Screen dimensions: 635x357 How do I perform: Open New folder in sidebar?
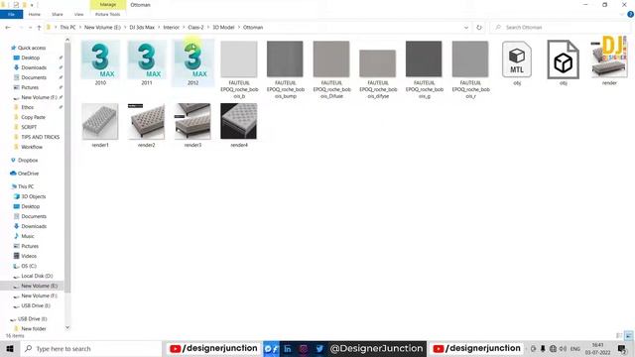(x=33, y=328)
